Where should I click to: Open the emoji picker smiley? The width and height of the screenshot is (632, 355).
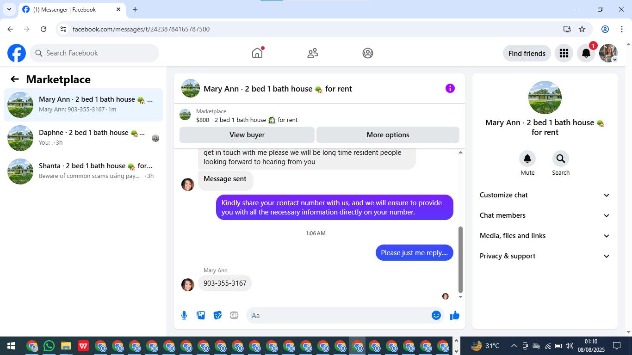pyautogui.click(x=436, y=315)
